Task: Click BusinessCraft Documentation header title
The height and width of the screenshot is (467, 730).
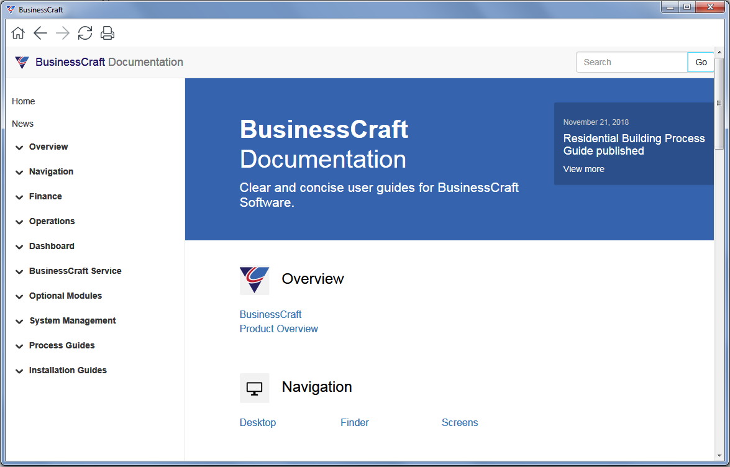Action: [109, 62]
